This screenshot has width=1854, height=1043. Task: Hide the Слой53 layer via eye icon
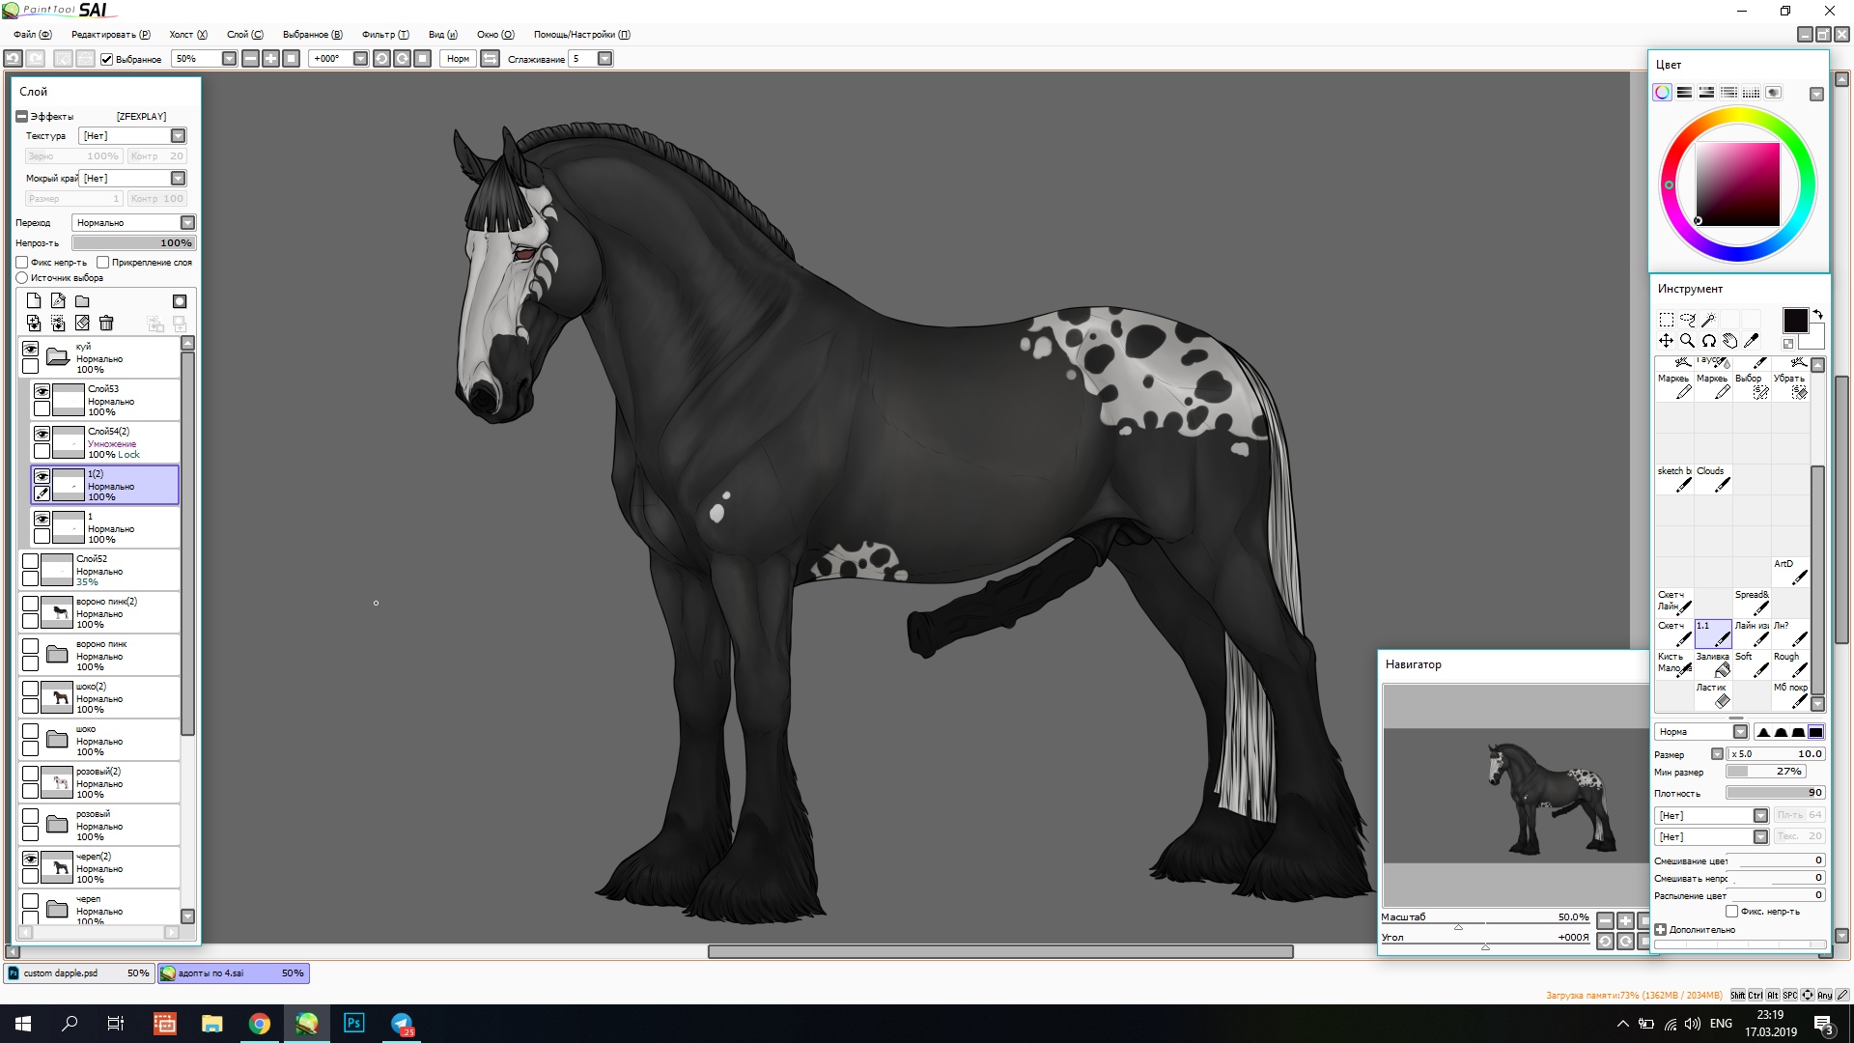pos(42,392)
